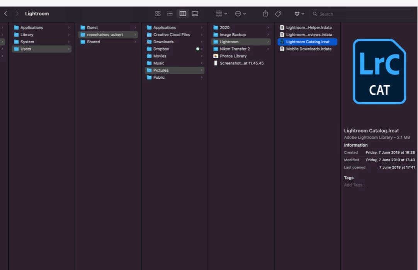This screenshot has height=270, width=418.
Task: Open the Group By dropdown
Action: click(x=221, y=13)
